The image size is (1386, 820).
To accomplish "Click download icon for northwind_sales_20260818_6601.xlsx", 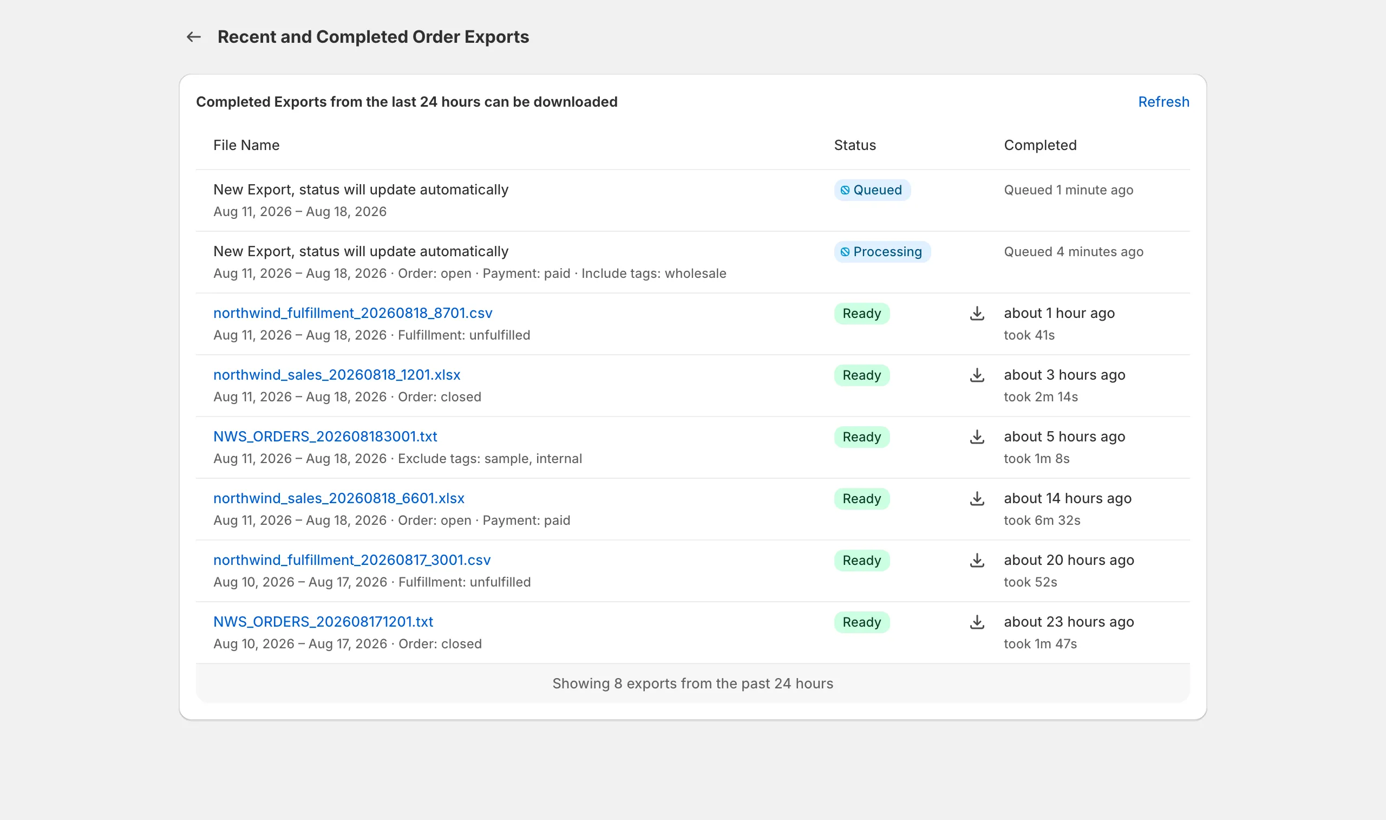I will 977,498.
